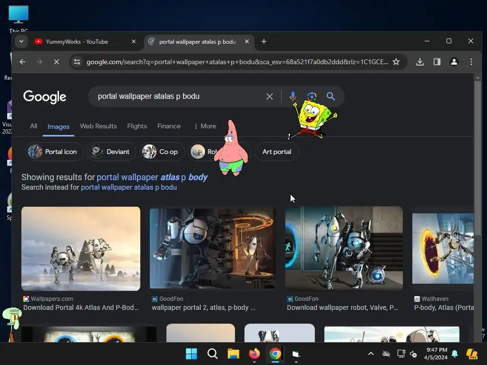This screenshot has height=365, width=487.
Task: Click the taskbar app right of Chrome
Action: point(296,354)
